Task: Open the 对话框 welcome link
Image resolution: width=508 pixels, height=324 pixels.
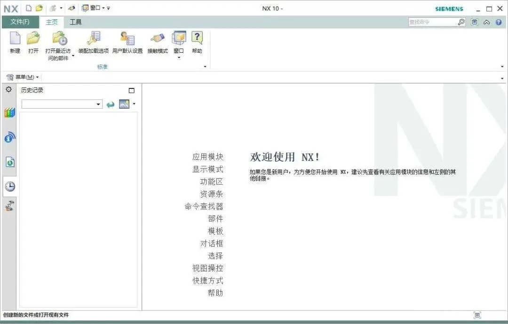Action: tap(212, 243)
